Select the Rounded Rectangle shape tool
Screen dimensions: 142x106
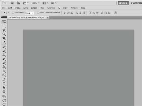[x=4, y=92]
